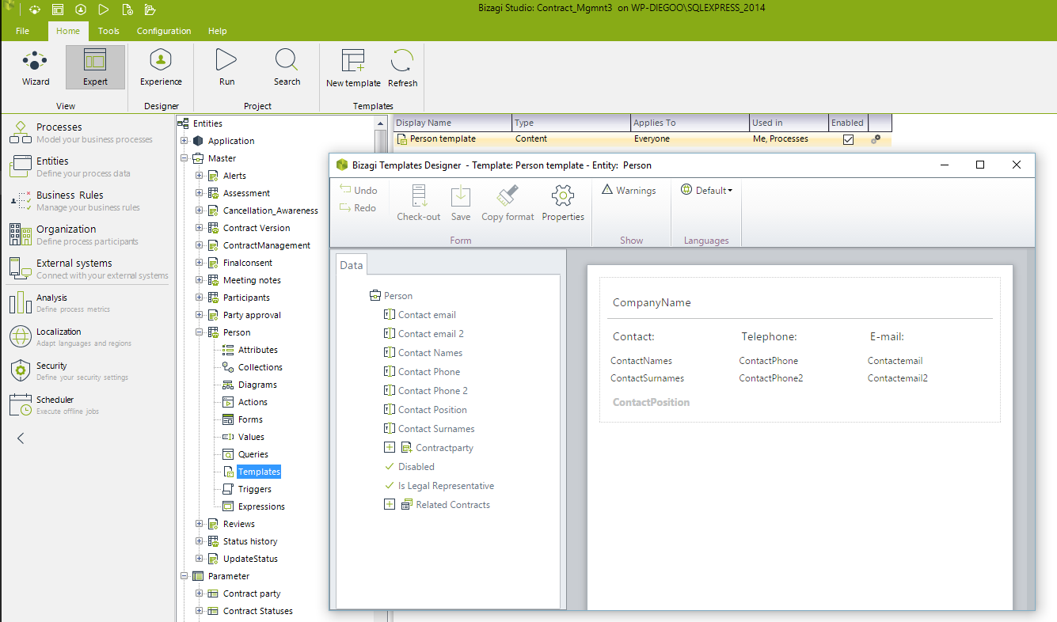Select Expressions under Person entity
Image resolution: width=1057 pixels, height=622 pixels.
pos(261,506)
